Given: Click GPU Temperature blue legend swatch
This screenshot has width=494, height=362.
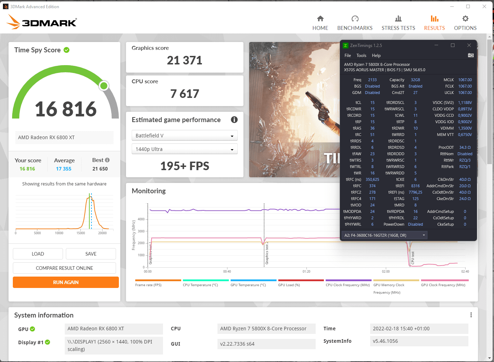Looking at the screenshot, I should click(253, 280).
